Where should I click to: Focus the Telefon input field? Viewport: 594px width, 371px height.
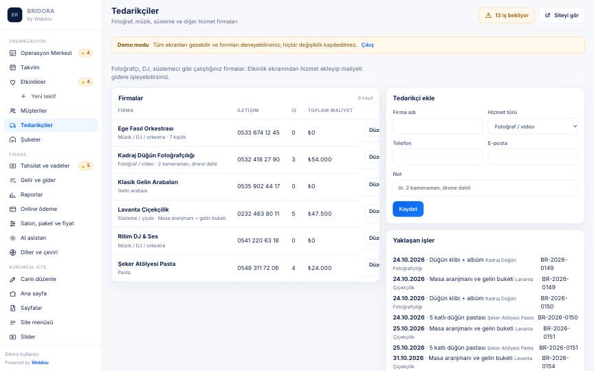coord(437,157)
